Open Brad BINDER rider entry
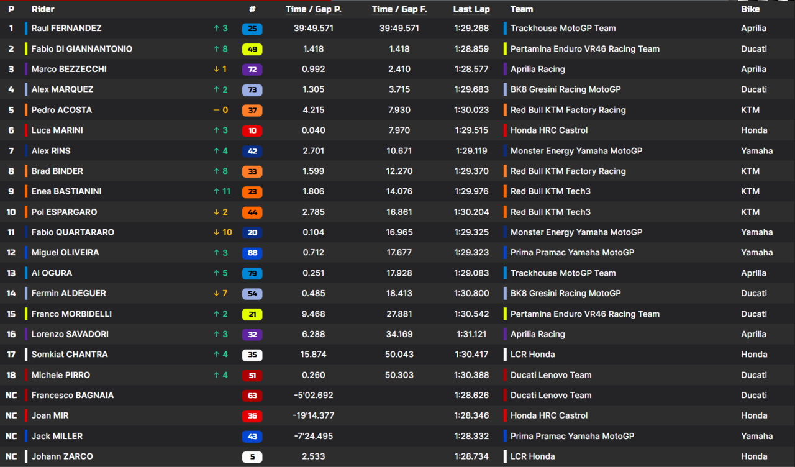Viewport: 795px width, 467px height. tap(57, 171)
